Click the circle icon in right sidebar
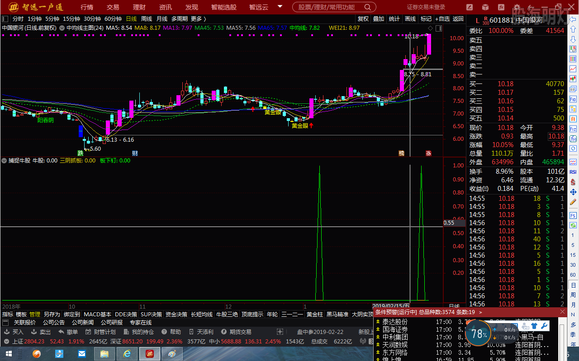This screenshot has width=579, height=361. pyautogui.click(x=573, y=148)
